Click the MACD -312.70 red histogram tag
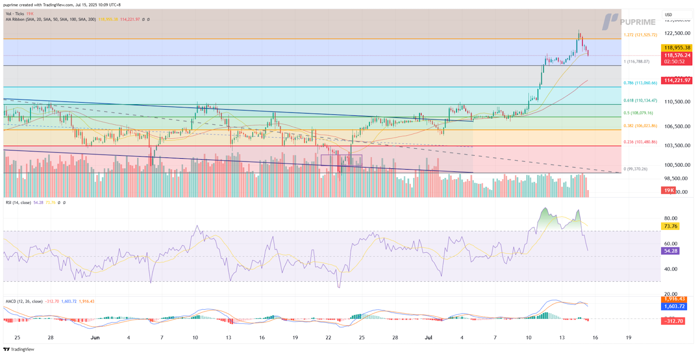 click(x=673, y=321)
